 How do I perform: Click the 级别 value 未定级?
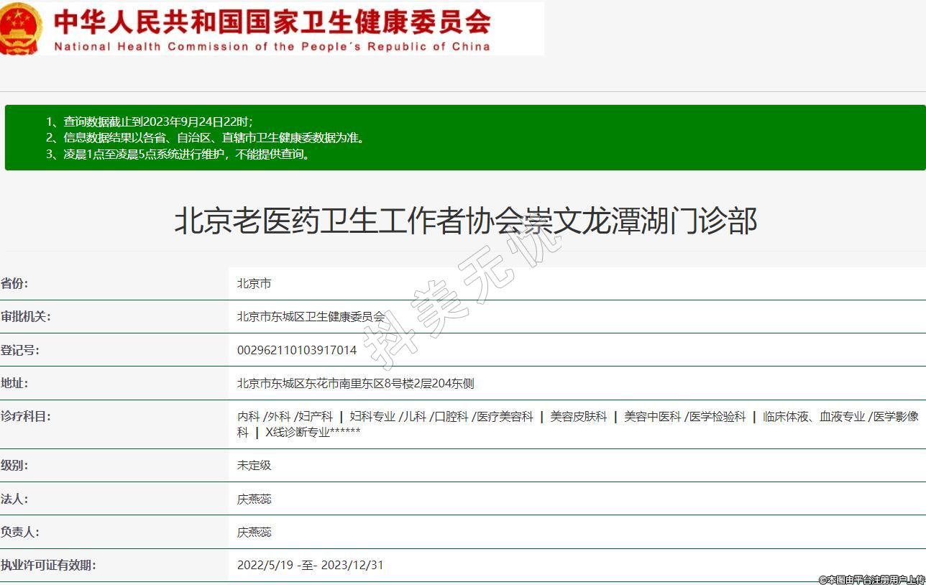pos(254,466)
